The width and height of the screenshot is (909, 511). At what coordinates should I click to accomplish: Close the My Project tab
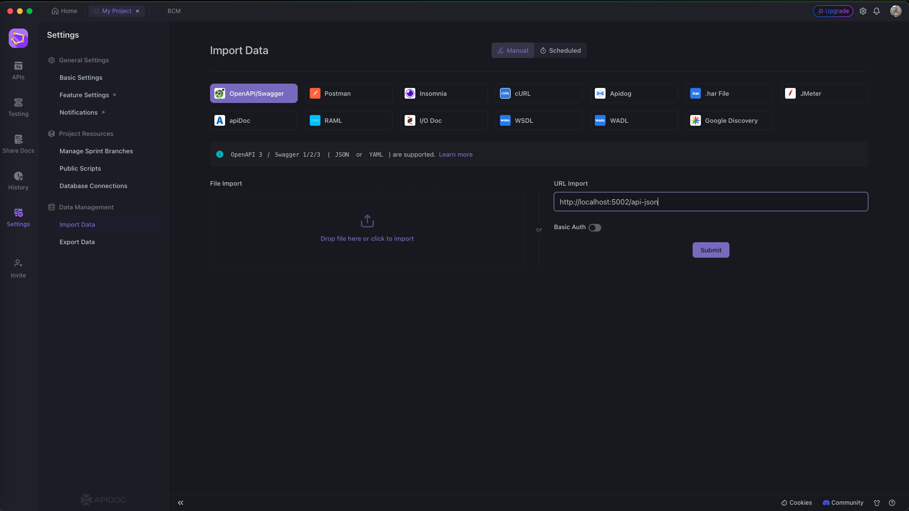[x=137, y=11]
